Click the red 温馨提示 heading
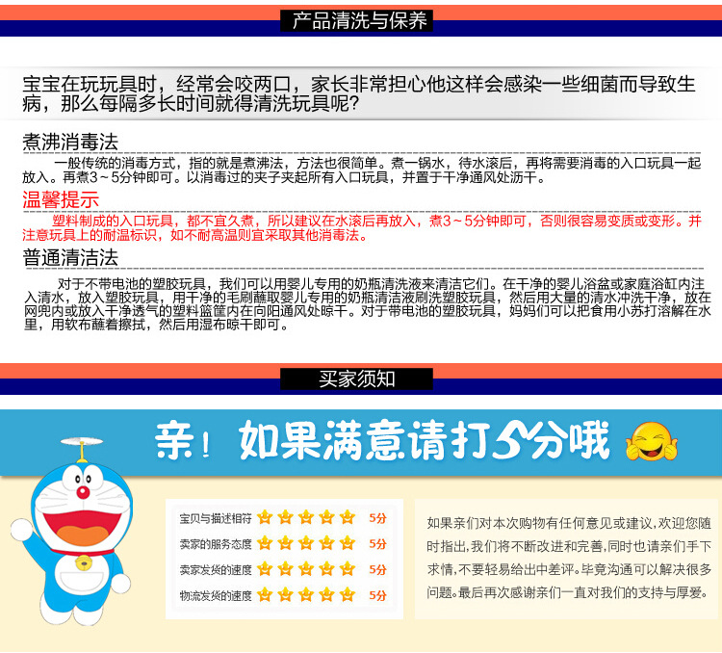 (x=61, y=200)
